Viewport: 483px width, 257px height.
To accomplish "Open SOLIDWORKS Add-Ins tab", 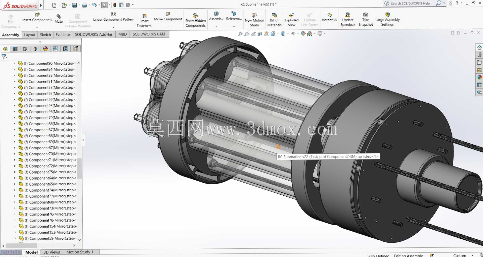I will [94, 34].
